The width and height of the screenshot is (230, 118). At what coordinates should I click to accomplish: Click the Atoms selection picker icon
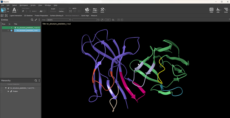tap(14, 10)
